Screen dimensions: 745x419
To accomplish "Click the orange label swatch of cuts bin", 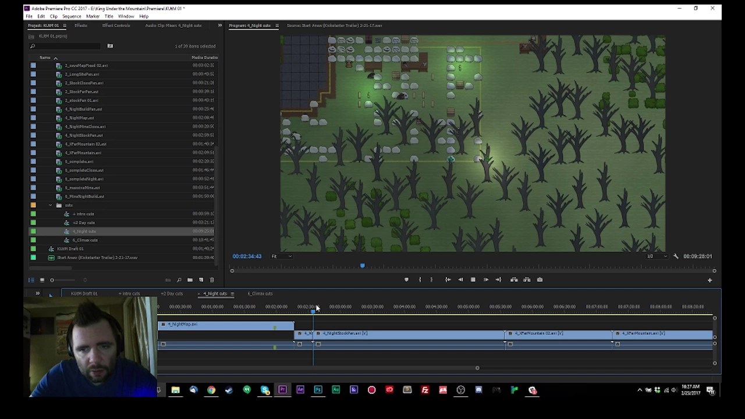I will pos(33,205).
